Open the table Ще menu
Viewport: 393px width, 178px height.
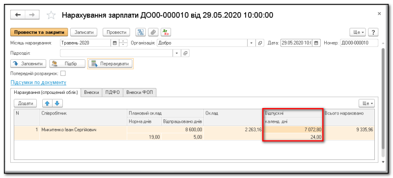[366, 103]
